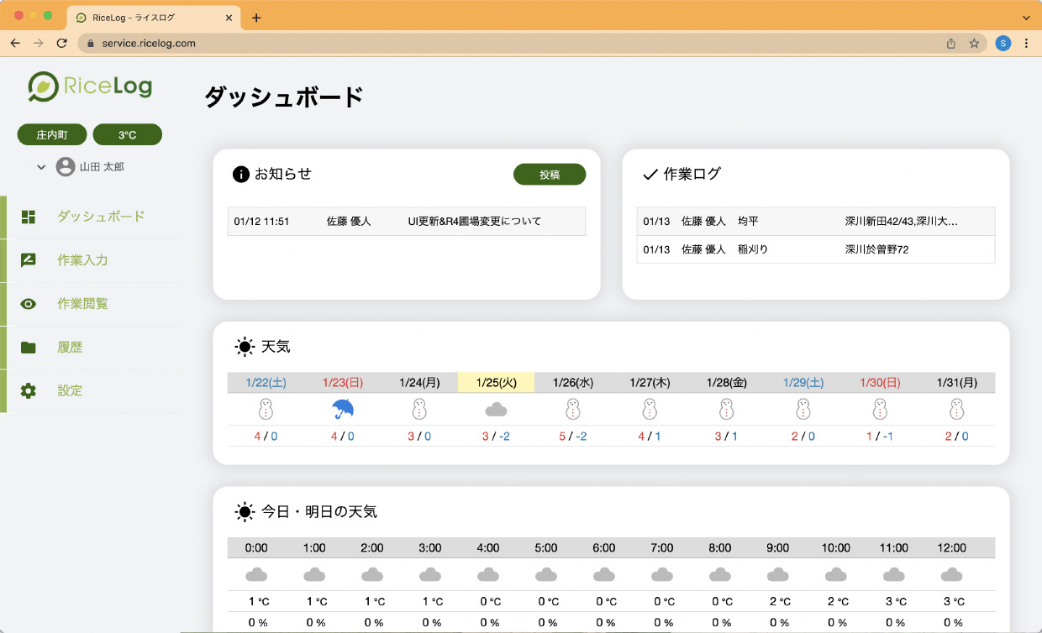The height and width of the screenshot is (633, 1042).
Task: Click the work input pencil icon
Action: 29,260
